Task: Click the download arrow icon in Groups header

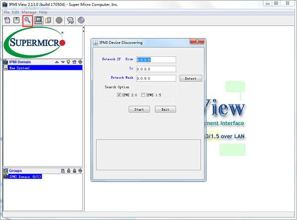Action: [x=69, y=171]
